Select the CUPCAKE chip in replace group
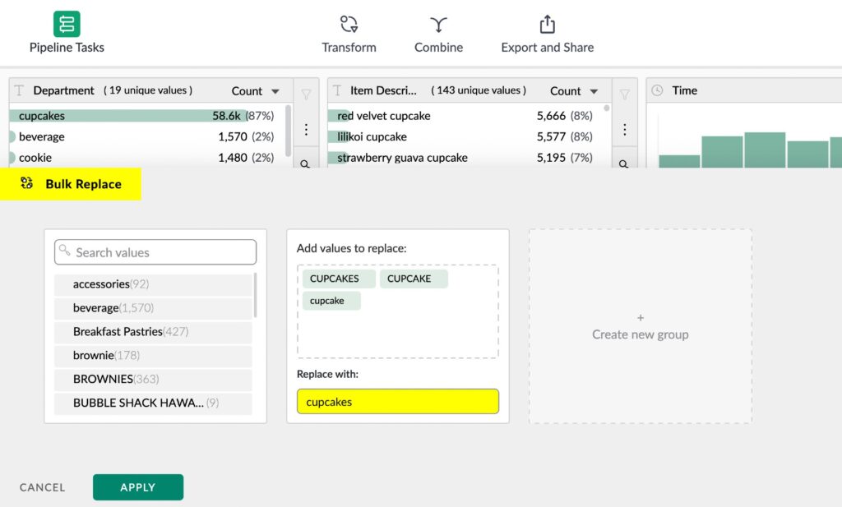This screenshot has height=507, width=842. [x=413, y=279]
